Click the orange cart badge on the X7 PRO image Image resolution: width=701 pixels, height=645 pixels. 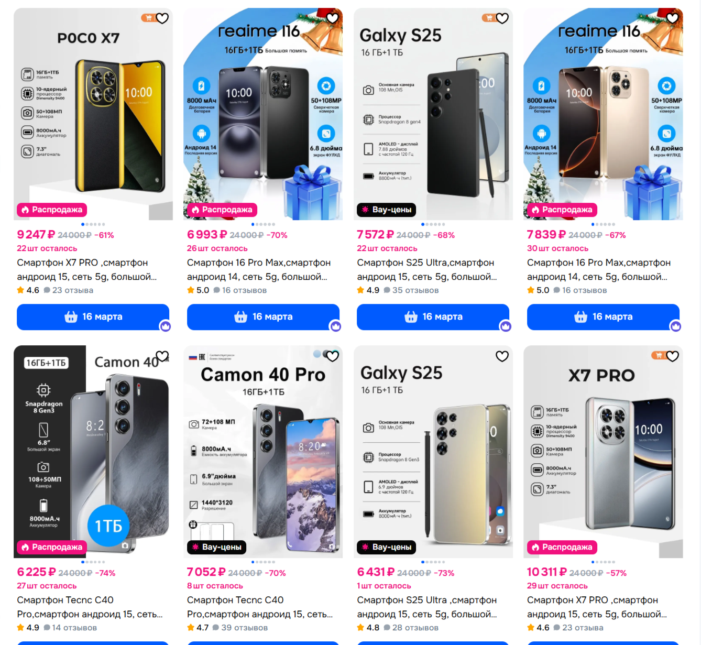click(659, 356)
